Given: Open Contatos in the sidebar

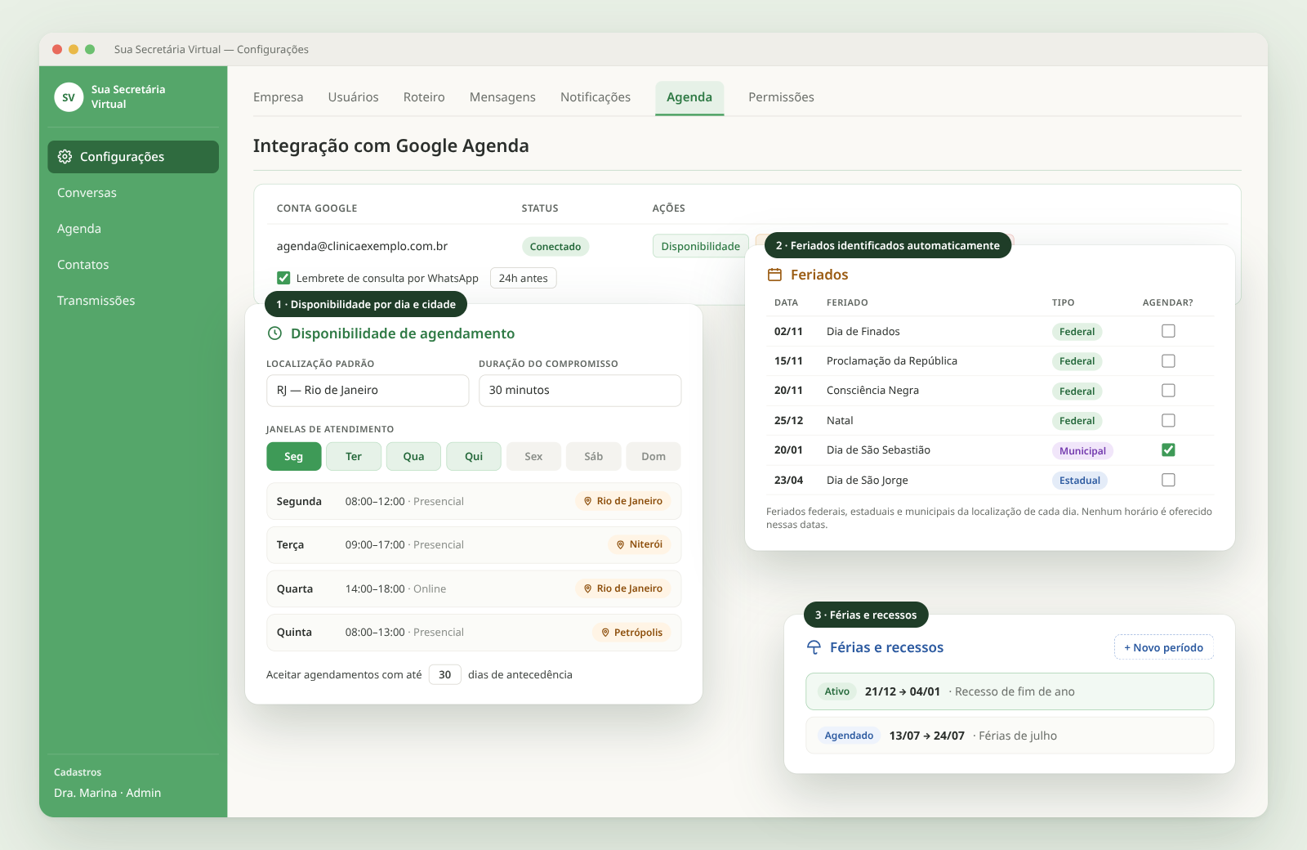Looking at the screenshot, I should [x=133, y=265].
